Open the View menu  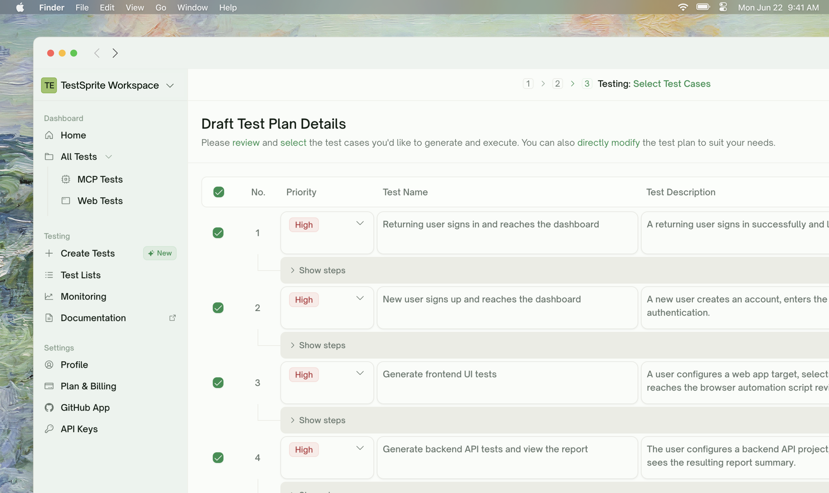[x=135, y=7]
